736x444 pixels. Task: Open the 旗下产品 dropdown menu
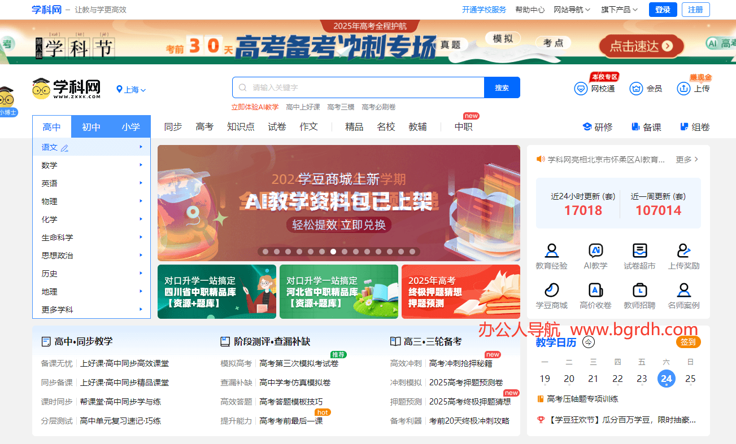619,10
